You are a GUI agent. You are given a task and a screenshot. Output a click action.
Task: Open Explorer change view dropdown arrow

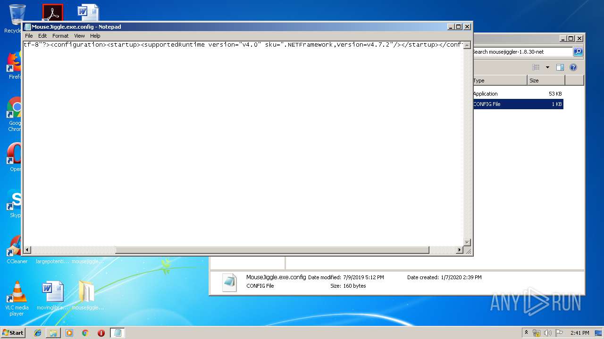(547, 67)
